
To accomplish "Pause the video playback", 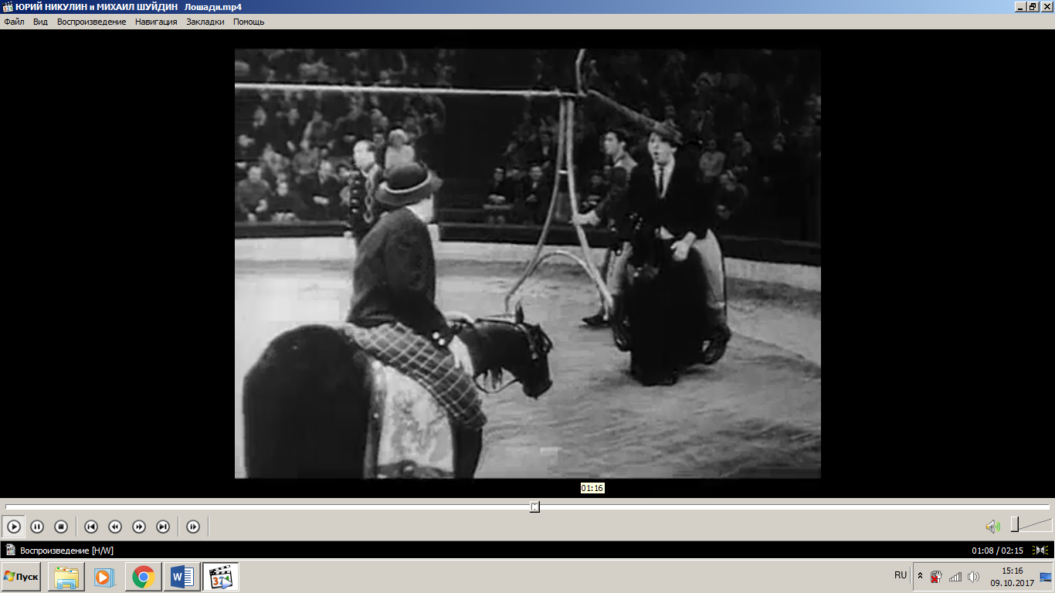I will [x=37, y=527].
